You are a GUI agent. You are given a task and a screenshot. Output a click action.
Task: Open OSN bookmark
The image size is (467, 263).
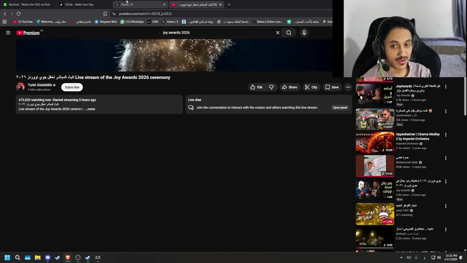(153, 22)
